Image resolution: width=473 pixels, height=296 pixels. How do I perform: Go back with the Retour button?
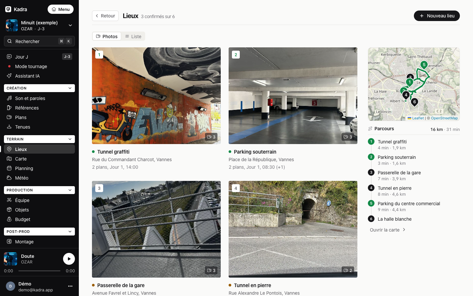click(105, 16)
